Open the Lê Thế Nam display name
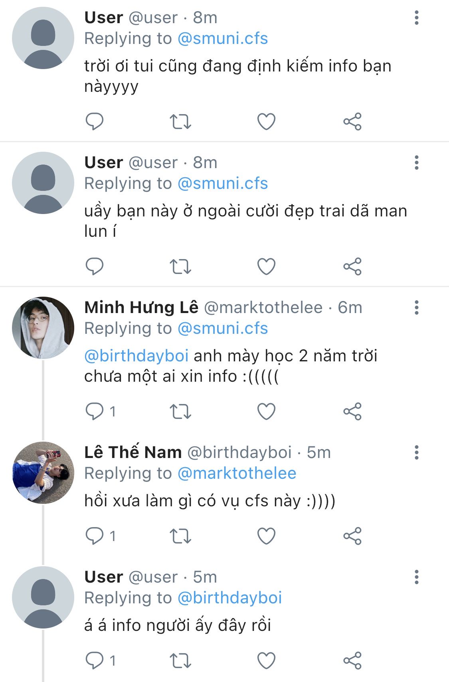The height and width of the screenshot is (682, 449). point(133,452)
